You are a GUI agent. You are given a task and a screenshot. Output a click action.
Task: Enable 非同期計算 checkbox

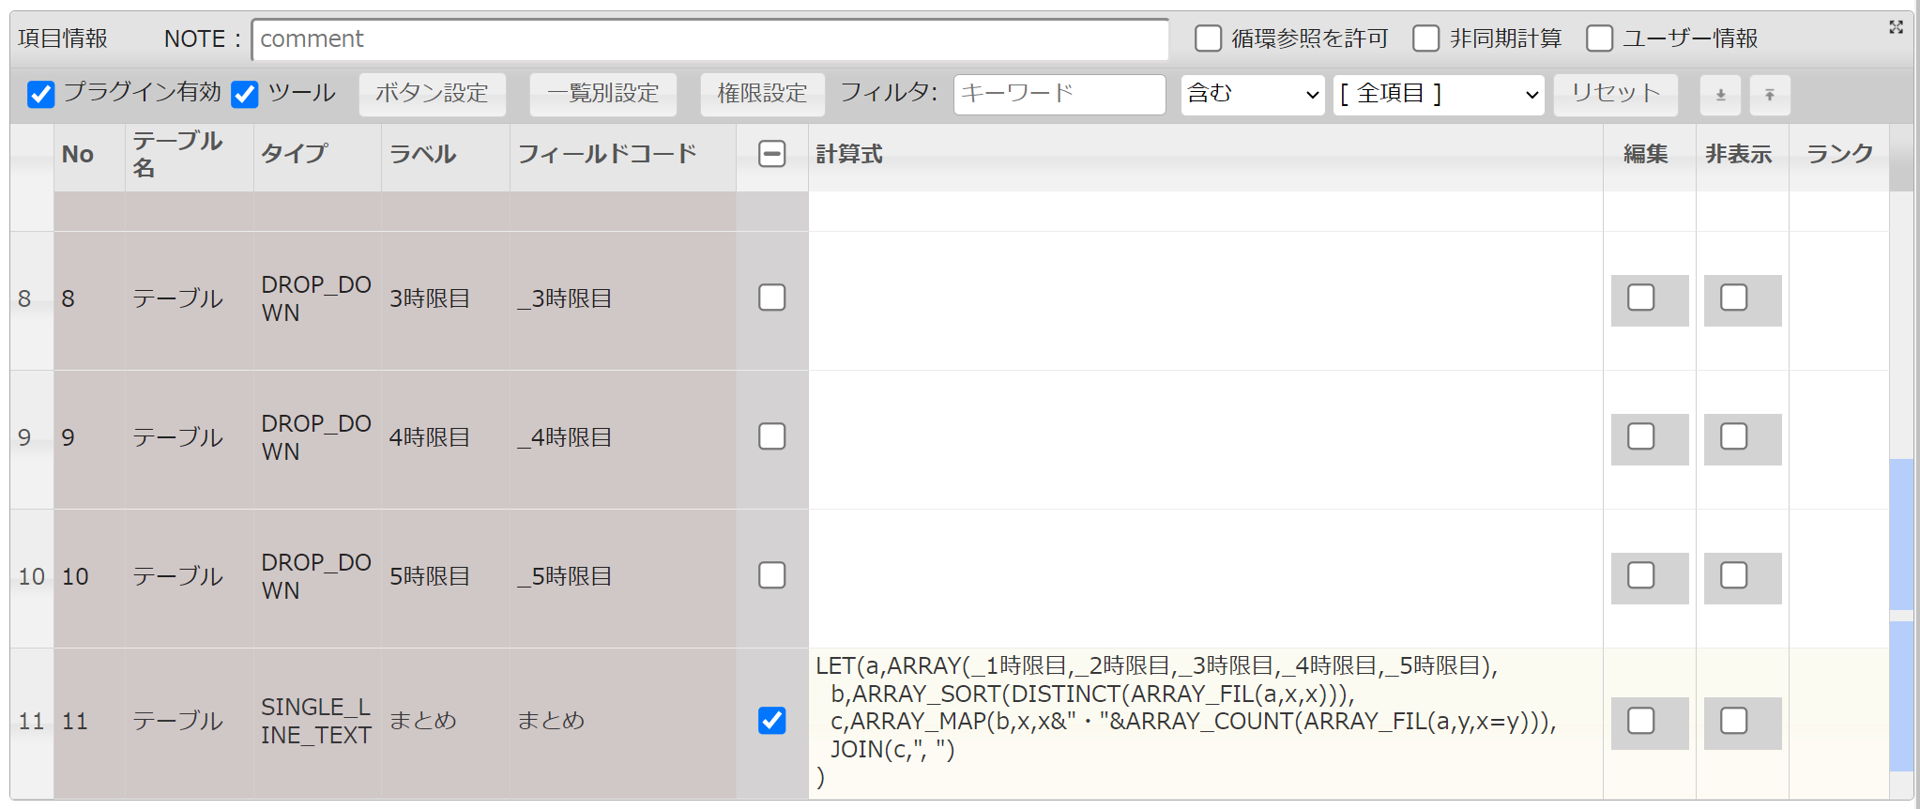coord(1425,38)
